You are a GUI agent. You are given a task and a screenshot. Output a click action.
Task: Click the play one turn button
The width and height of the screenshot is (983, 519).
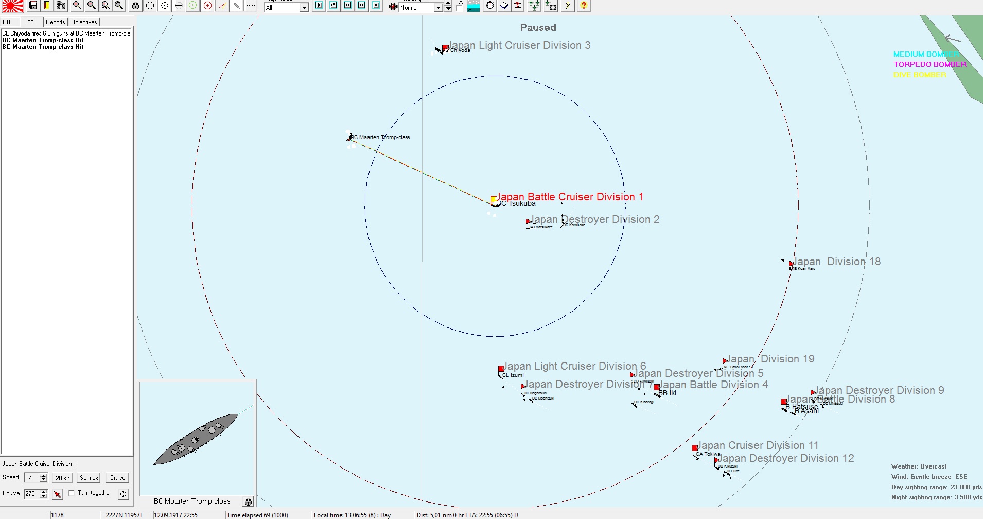(x=319, y=5)
